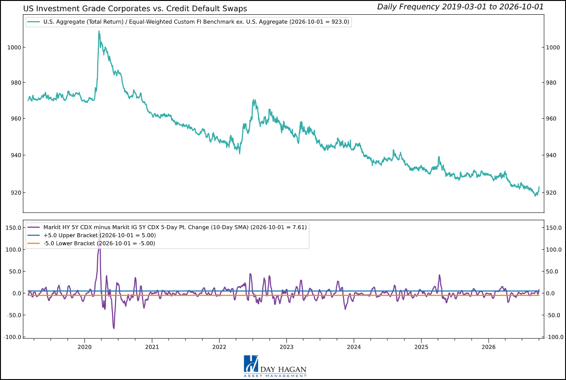Screen dimensions: 566x380
Task: Click the right-axis -50.0 tick label in lower chart
Action: pyautogui.click(x=554, y=315)
